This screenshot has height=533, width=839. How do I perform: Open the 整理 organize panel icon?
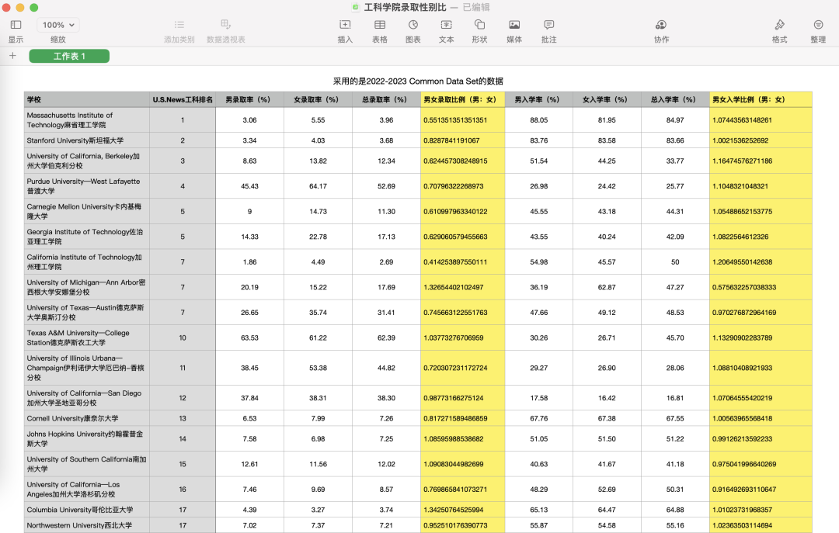[818, 25]
